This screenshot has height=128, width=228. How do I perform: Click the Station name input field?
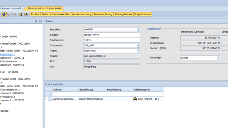[x=111, y=35]
